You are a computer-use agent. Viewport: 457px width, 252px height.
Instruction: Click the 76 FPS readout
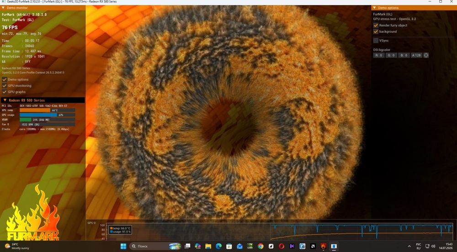click(x=10, y=27)
